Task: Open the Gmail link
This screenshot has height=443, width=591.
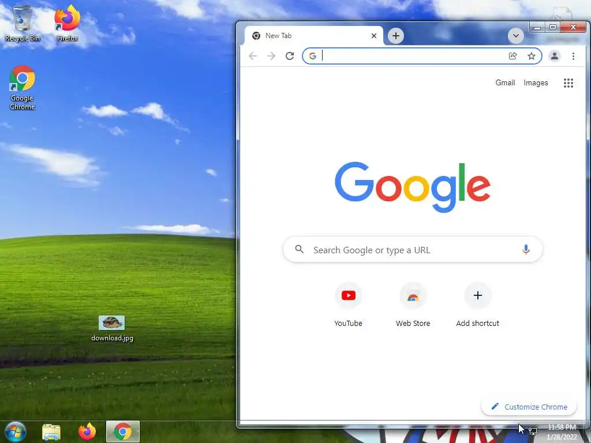Action: pos(505,83)
